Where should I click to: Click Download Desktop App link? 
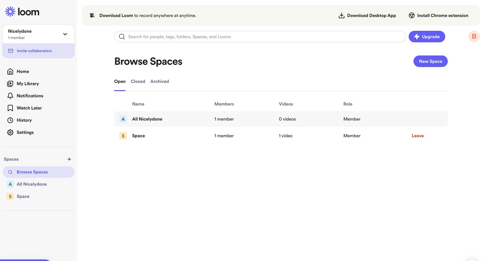371,15
